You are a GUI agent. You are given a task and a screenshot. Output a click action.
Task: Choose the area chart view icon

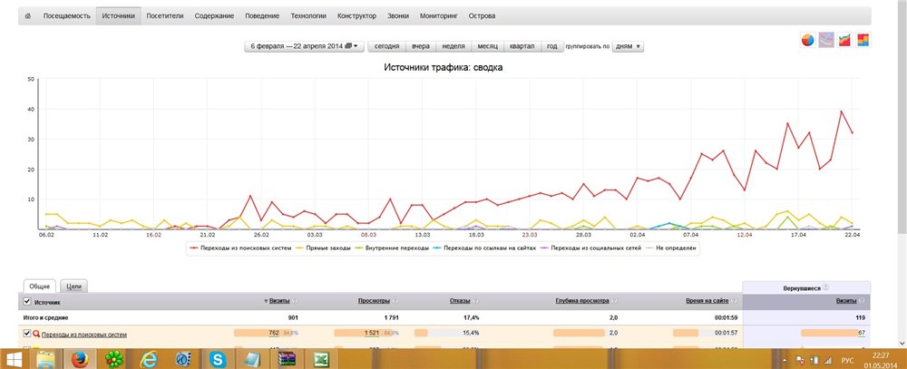tap(844, 40)
